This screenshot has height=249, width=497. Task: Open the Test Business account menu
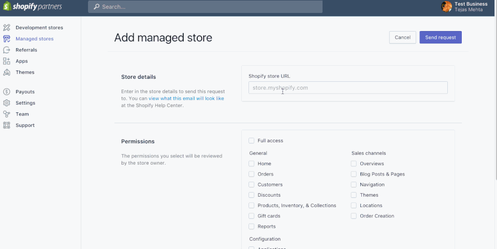464,7
